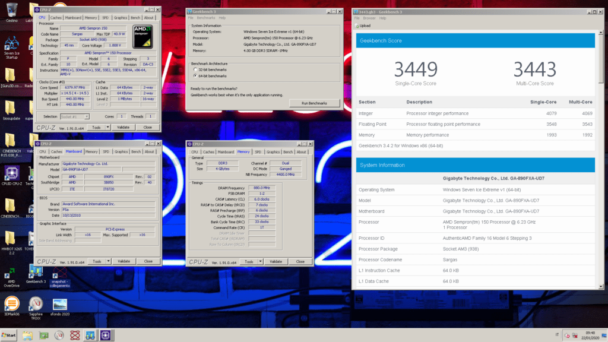
Task: Click the green network card taskbar icon
Action: click(x=43, y=335)
